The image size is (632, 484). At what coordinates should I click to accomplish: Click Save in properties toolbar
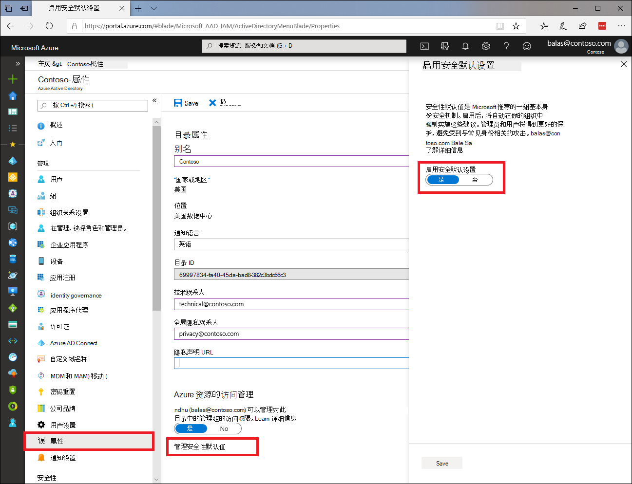186,103
